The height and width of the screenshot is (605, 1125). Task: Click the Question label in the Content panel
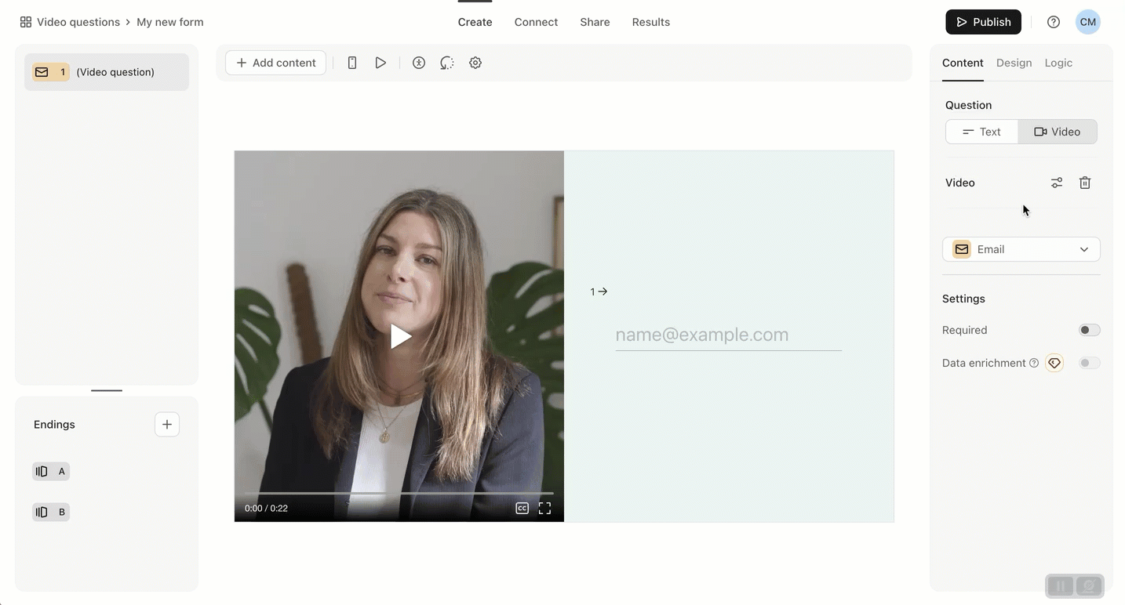pyautogui.click(x=969, y=105)
